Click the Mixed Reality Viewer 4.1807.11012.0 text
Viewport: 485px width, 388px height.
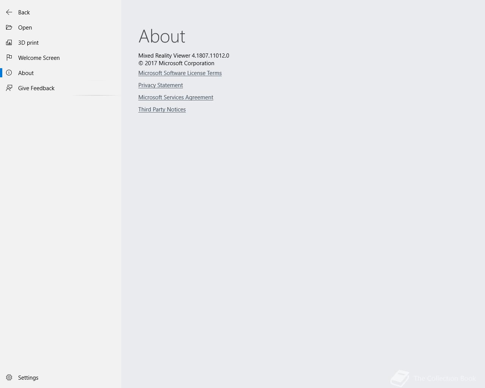click(x=184, y=55)
